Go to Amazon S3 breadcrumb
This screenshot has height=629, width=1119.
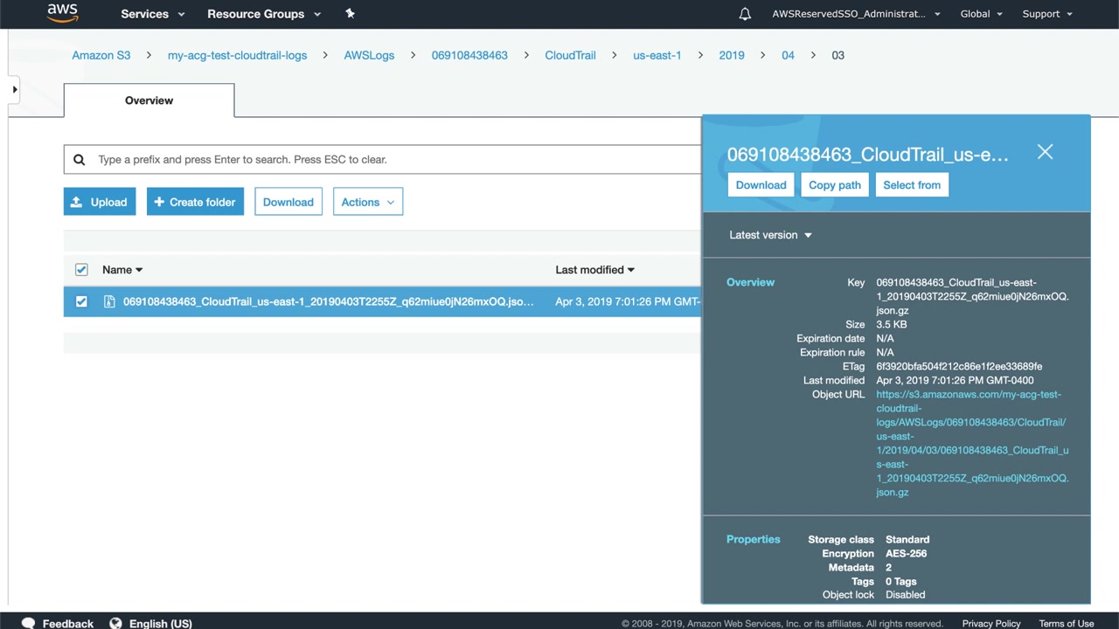(101, 55)
